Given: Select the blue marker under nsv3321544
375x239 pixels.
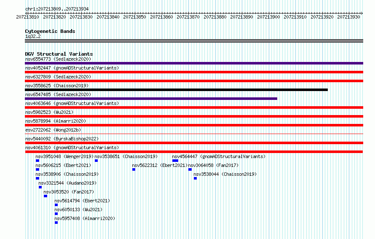Looking at the screenshot, I should click(x=40, y=187).
